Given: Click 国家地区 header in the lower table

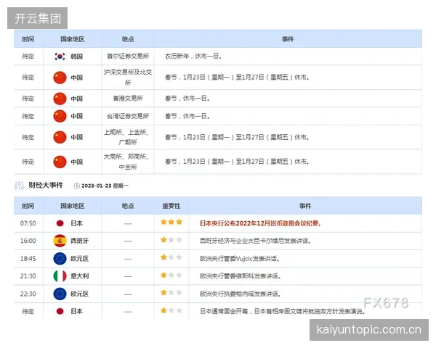Looking at the screenshot, I should (x=72, y=206).
